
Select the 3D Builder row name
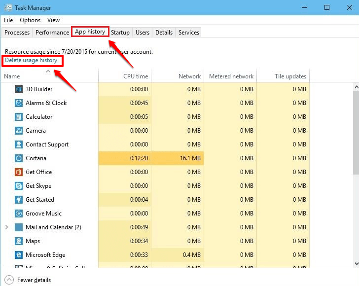pyautogui.click(x=39, y=89)
